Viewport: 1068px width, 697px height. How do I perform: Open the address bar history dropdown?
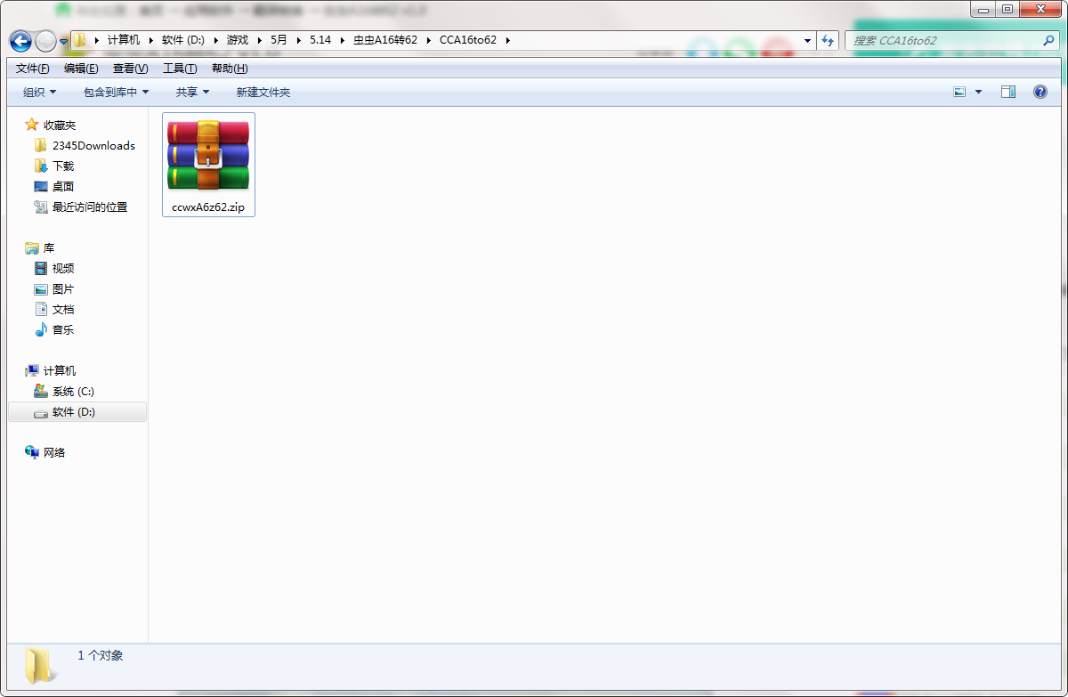coord(807,40)
